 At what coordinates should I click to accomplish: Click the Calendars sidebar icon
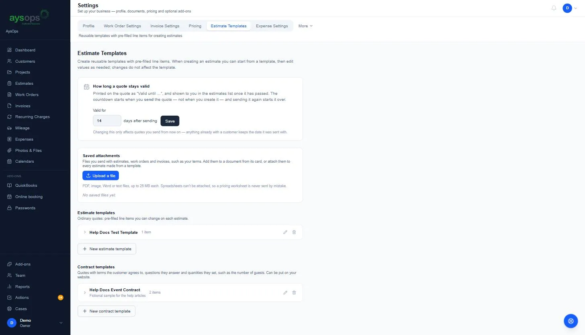10,161
